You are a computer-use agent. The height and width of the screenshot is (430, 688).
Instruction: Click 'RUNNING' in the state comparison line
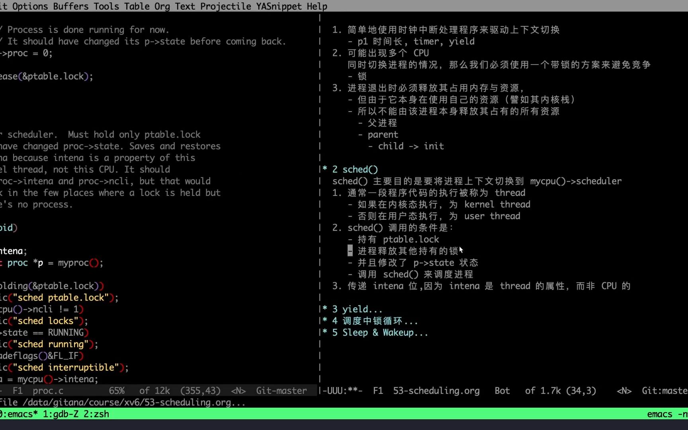[66, 332]
